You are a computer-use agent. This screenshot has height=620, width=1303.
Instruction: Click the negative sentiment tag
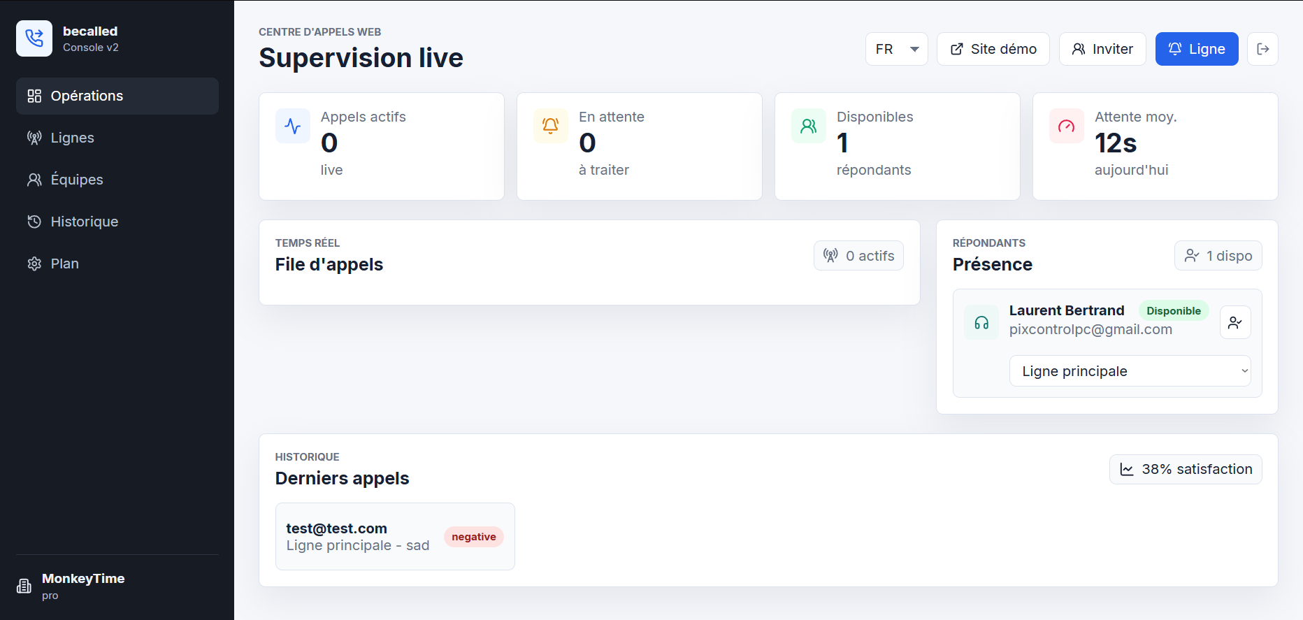click(x=474, y=537)
